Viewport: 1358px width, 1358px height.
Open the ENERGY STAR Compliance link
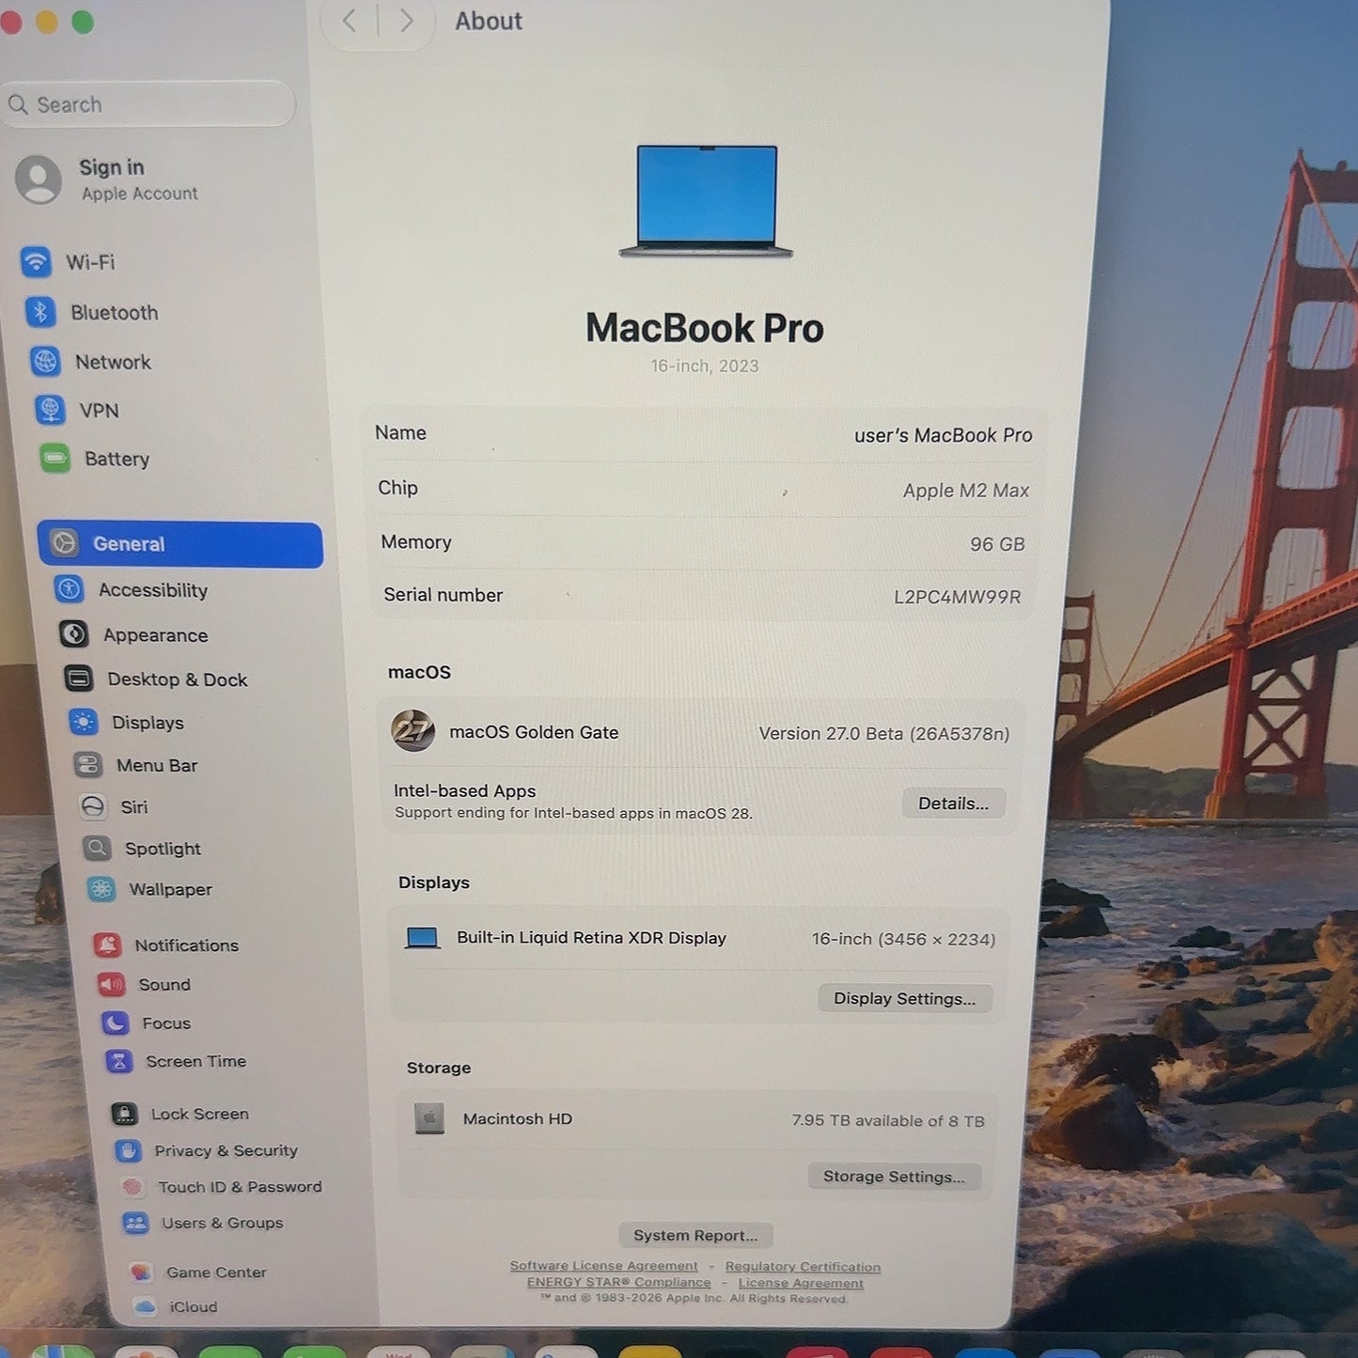pyautogui.click(x=618, y=1282)
